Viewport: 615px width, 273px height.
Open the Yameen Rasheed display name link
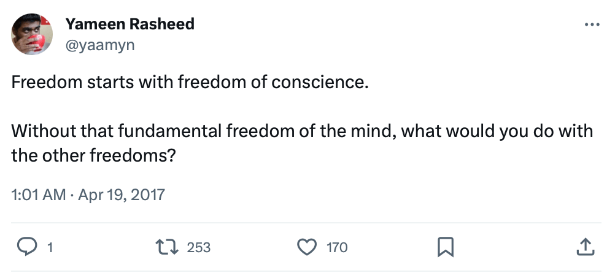129,24
